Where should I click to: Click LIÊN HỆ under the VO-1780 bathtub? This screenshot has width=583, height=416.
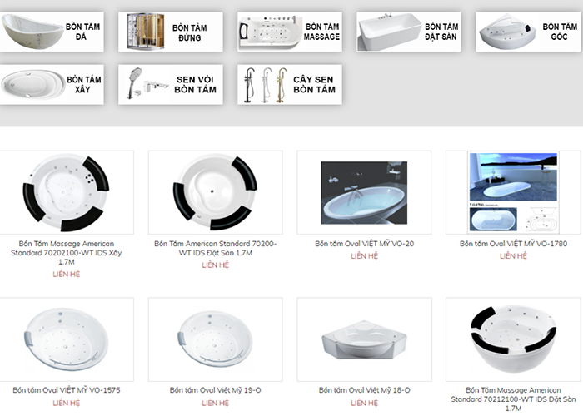[513, 256]
